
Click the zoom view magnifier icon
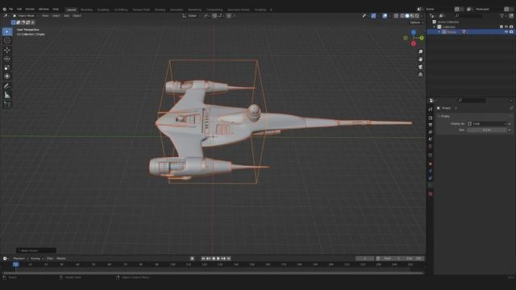click(420, 52)
